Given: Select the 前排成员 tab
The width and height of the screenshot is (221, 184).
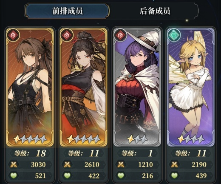Looking at the screenshot, I should [x=68, y=11].
